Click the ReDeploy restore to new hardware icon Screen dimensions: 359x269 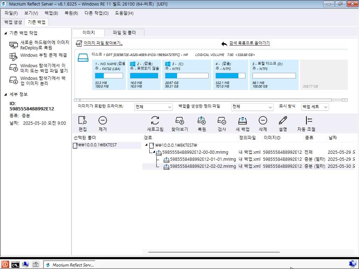tap(14, 45)
